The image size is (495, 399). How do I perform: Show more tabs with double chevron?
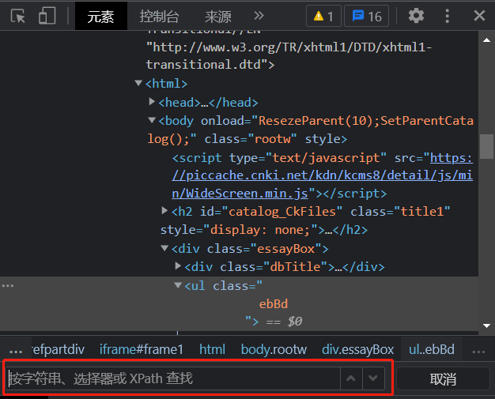pos(259,16)
